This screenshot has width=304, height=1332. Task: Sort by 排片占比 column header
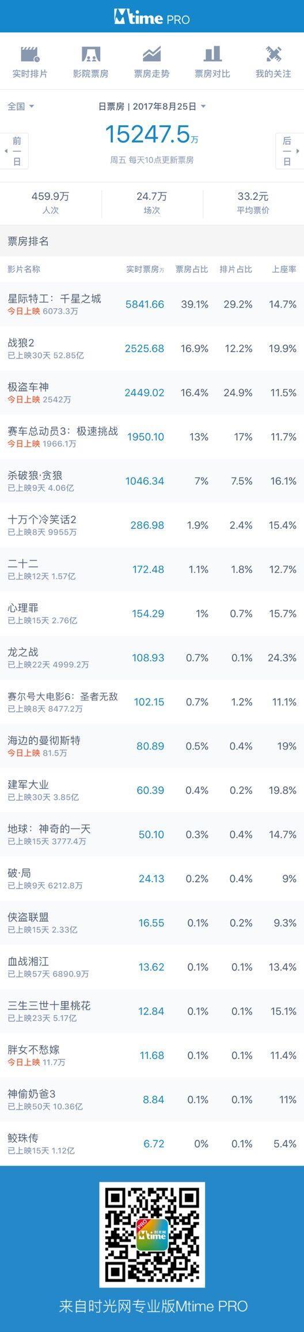[236, 270]
